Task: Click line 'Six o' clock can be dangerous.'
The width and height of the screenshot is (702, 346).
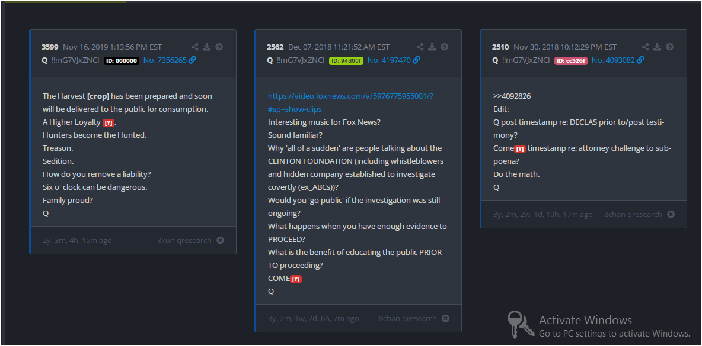Action: pos(95,187)
